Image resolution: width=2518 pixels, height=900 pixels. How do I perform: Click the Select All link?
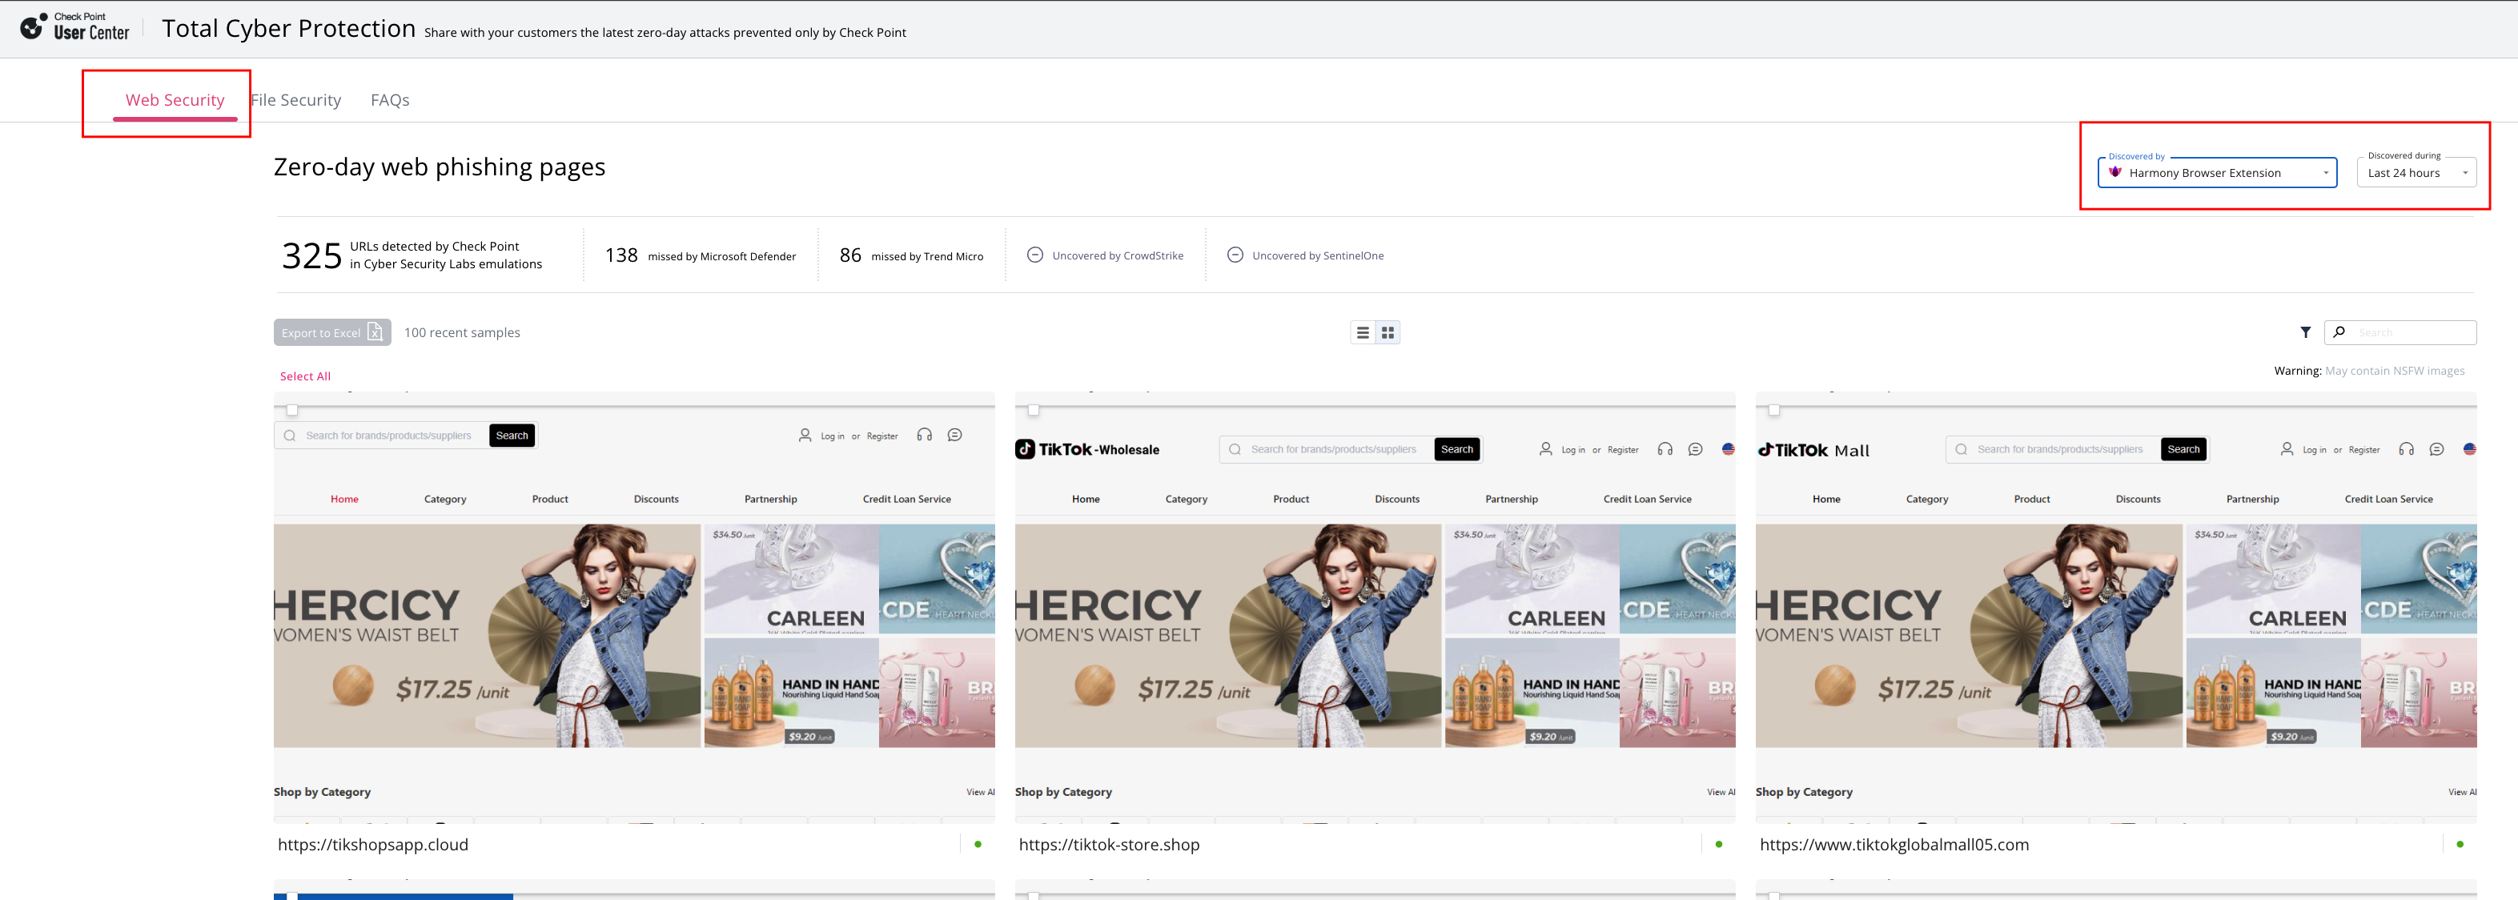pos(305,376)
